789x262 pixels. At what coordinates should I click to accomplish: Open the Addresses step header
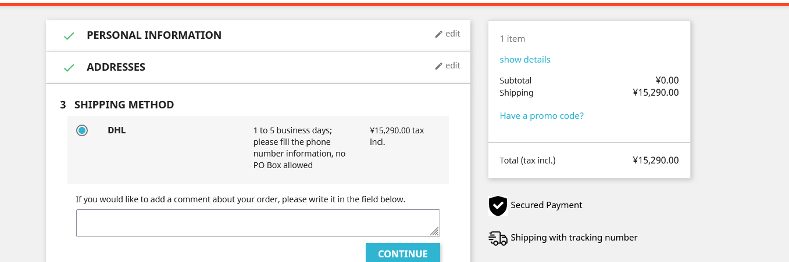[116, 67]
